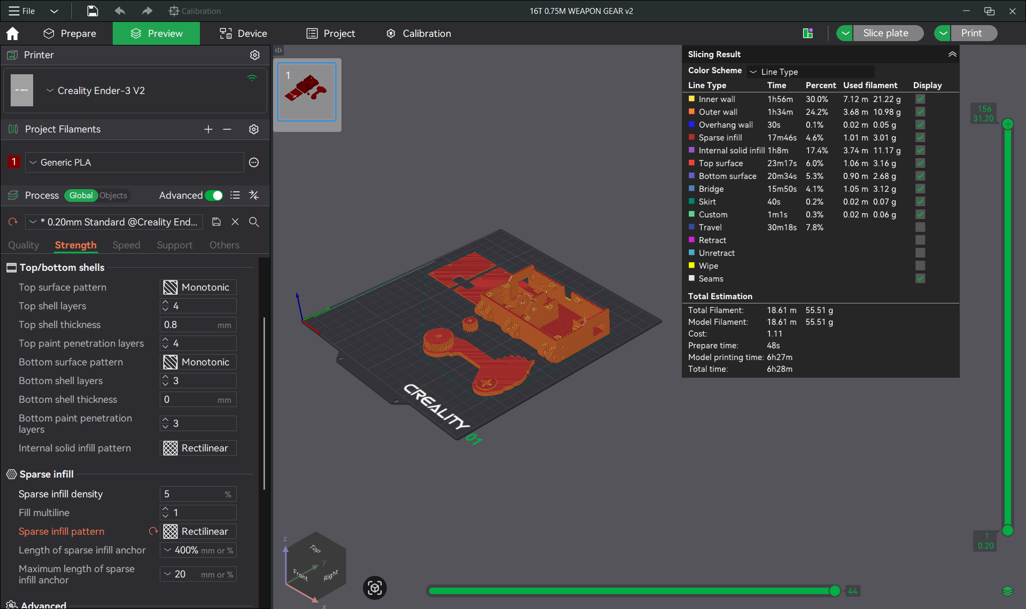Click the horizontal move progress slider handle
Image resolution: width=1026 pixels, height=609 pixels.
click(x=835, y=591)
